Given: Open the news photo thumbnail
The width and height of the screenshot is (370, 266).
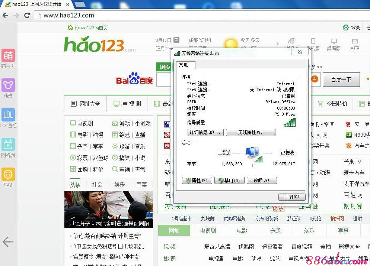Looking at the screenshot, I should point(109,210).
